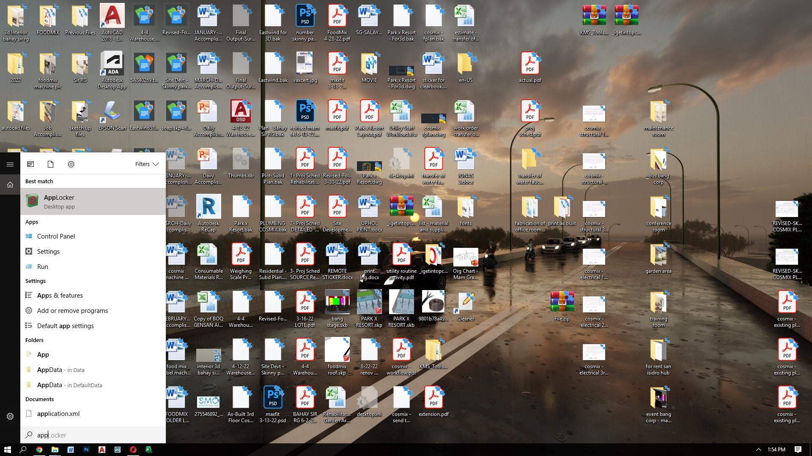Open Default app settings result
This screenshot has width=812, height=456.
click(x=65, y=326)
